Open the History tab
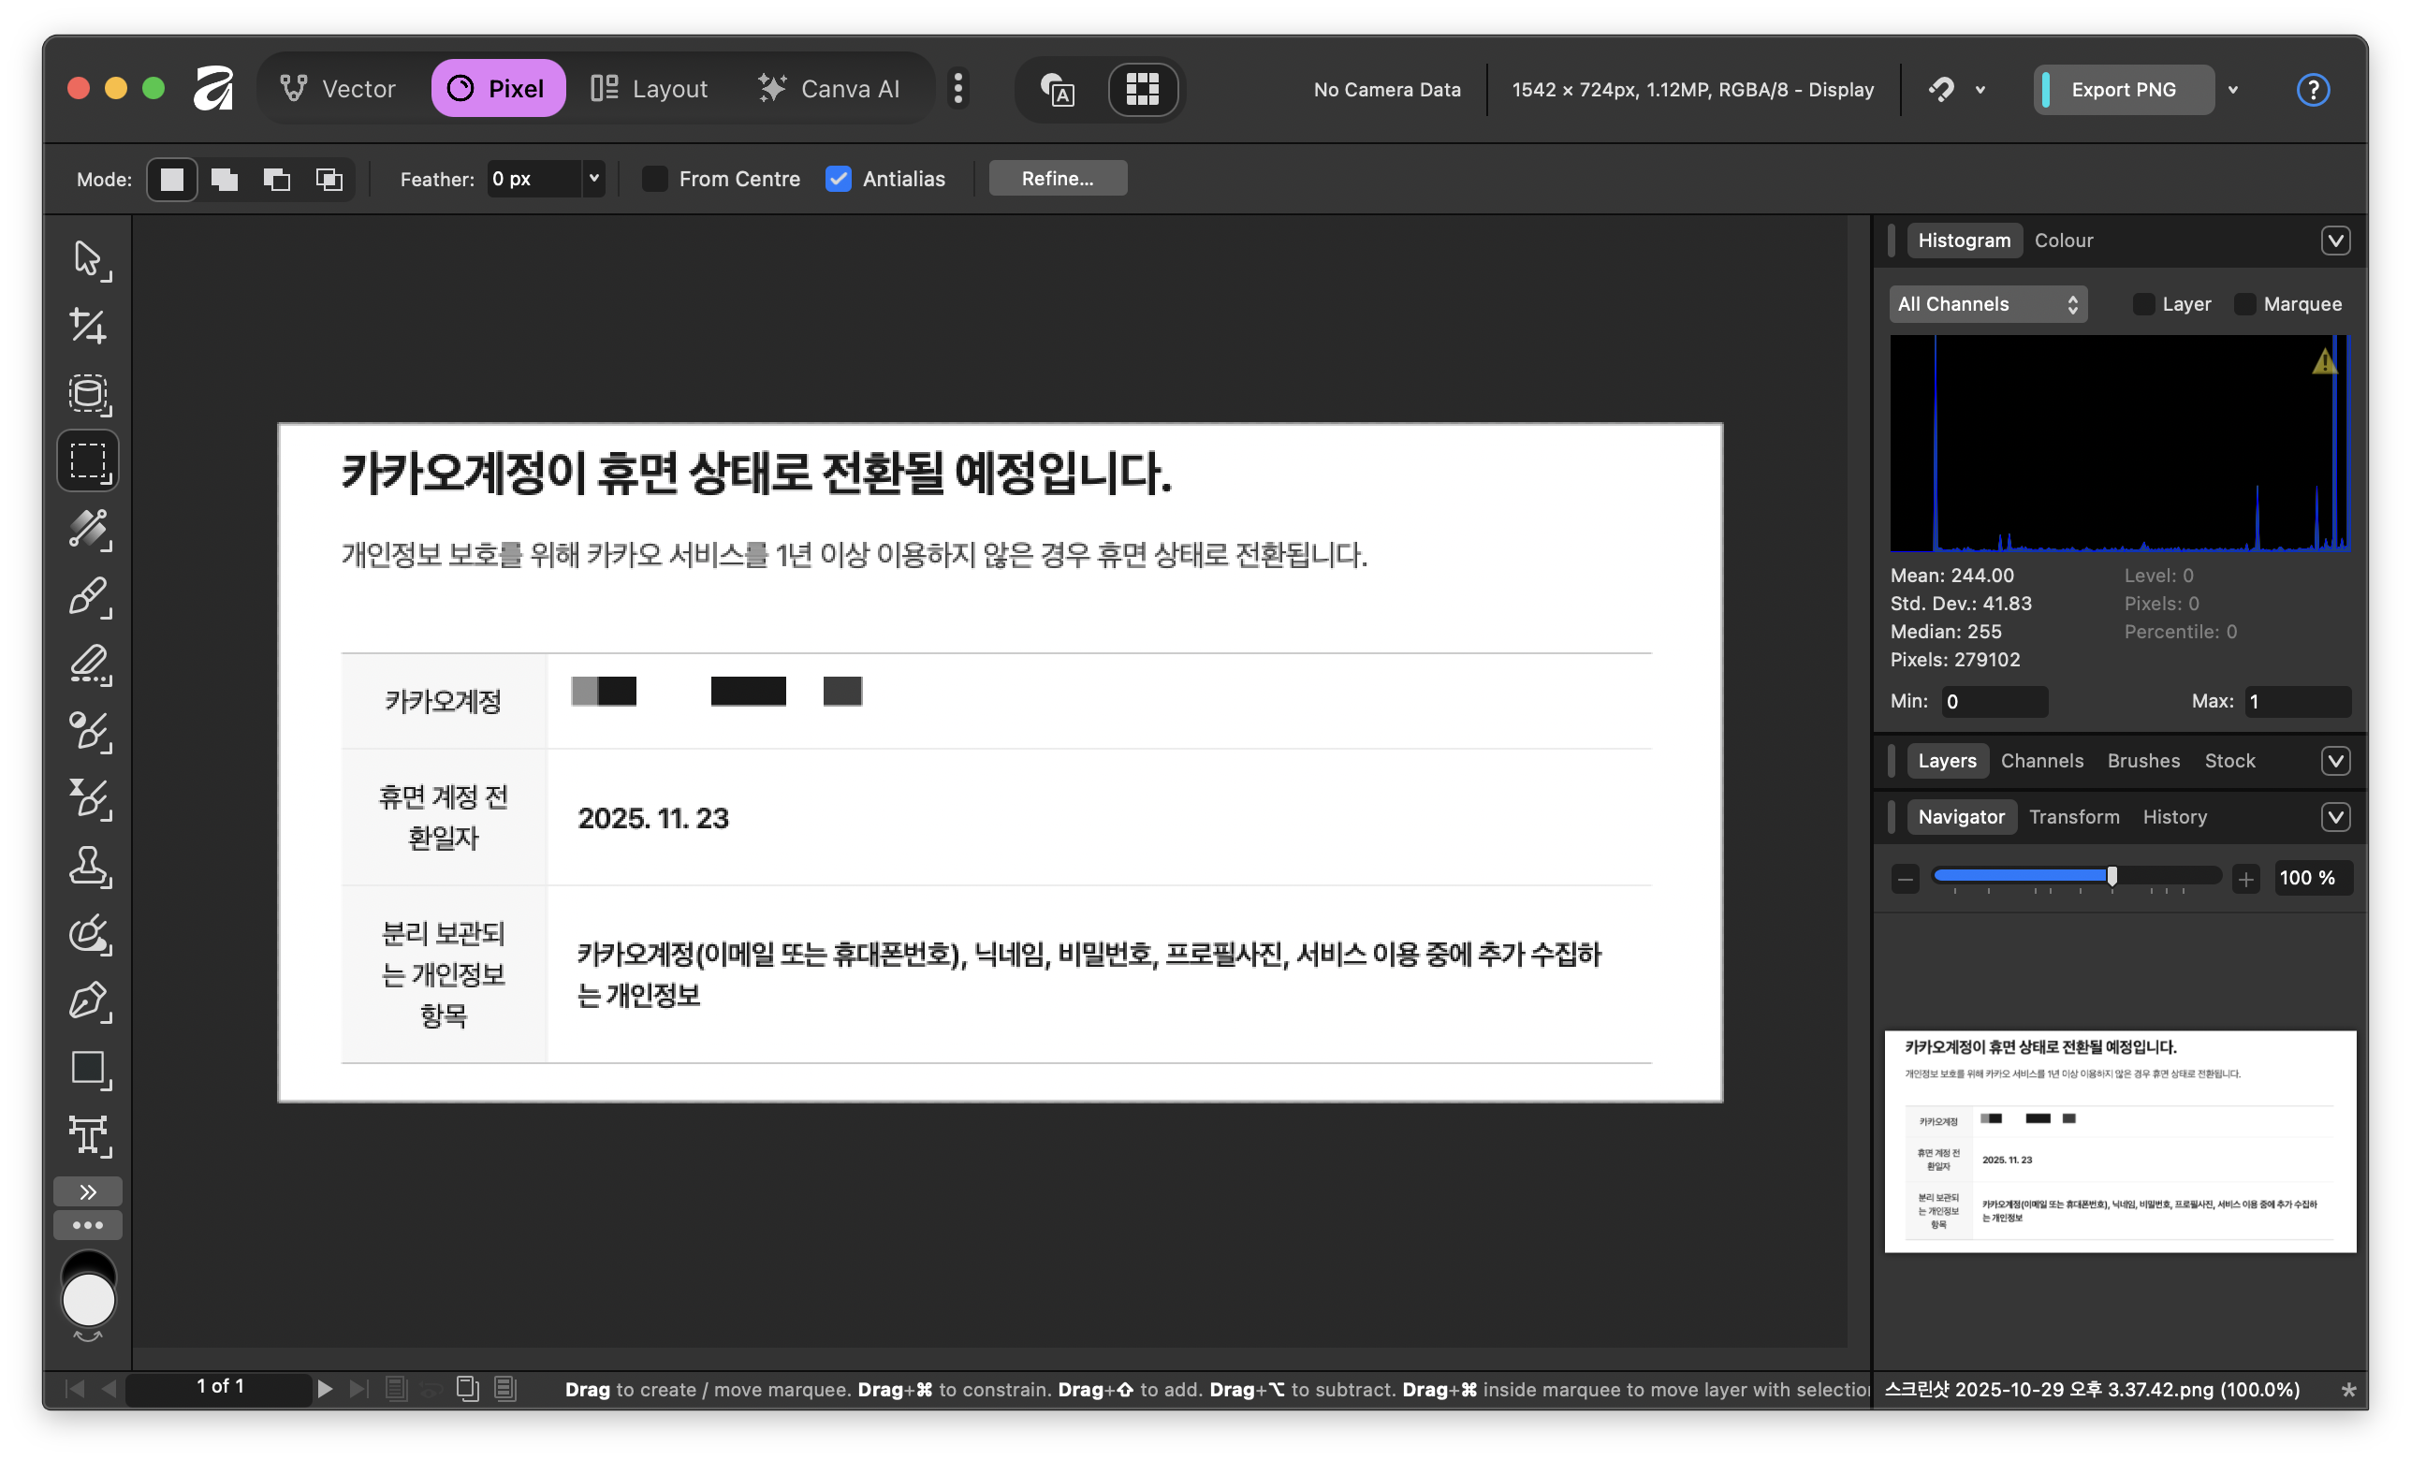 coord(2174,817)
